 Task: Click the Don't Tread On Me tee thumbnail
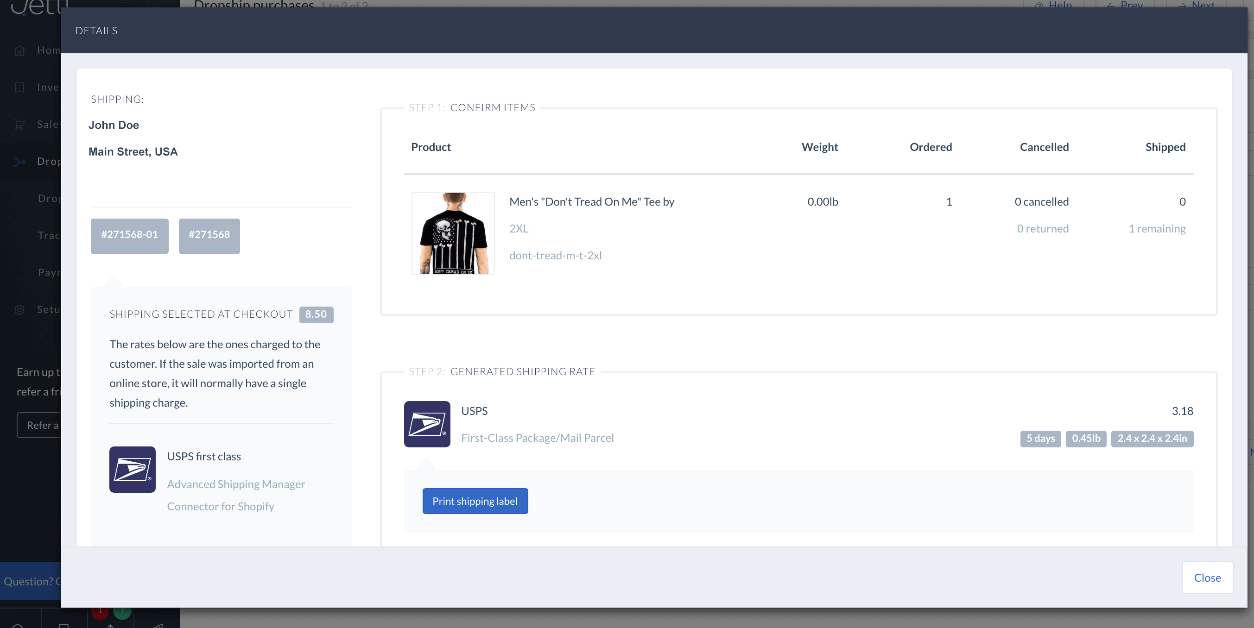tap(453, 233)
